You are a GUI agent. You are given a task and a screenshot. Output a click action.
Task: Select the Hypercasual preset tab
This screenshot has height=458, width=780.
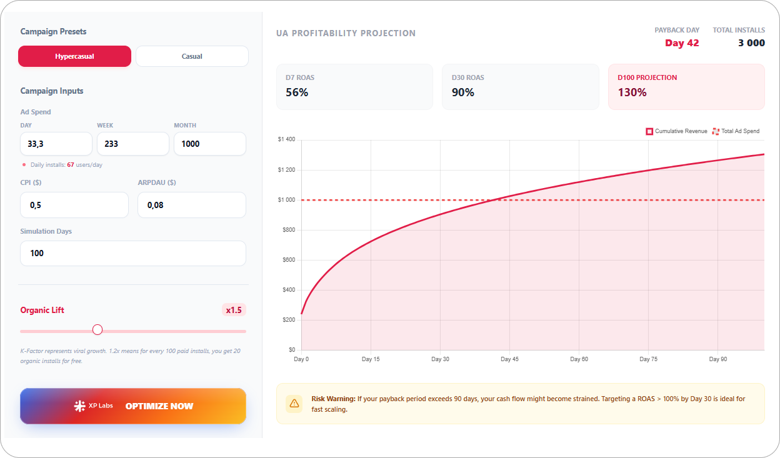tap(74, 56)
